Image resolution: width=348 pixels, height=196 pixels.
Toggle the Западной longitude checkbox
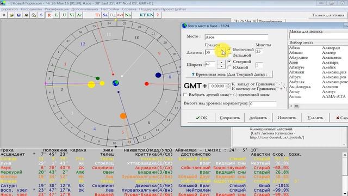229,55
